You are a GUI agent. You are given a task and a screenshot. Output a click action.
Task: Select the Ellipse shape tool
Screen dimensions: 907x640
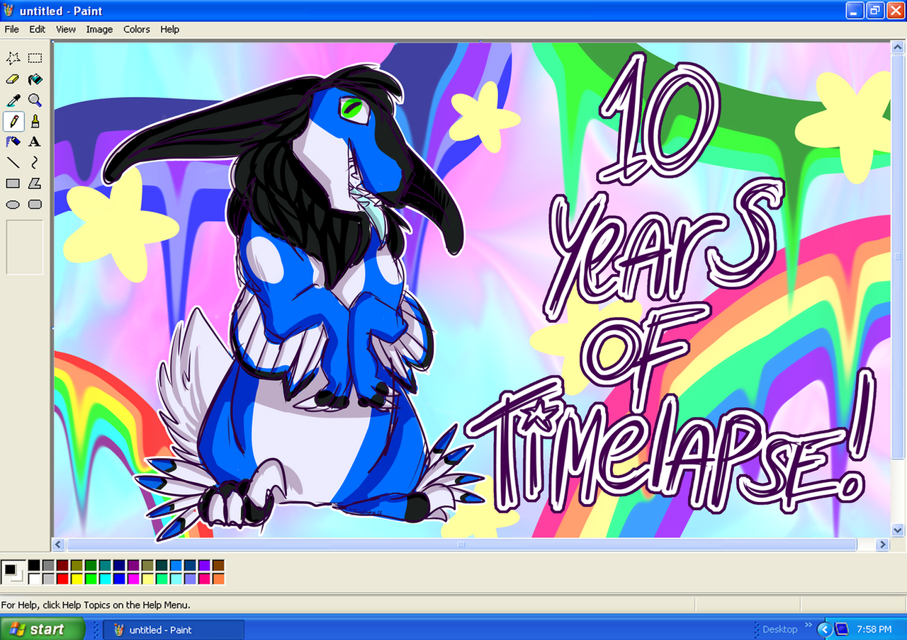[x=13, y=205]
